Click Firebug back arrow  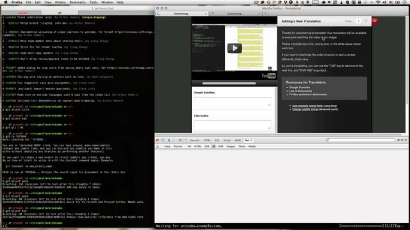click(x=169, y=141)
